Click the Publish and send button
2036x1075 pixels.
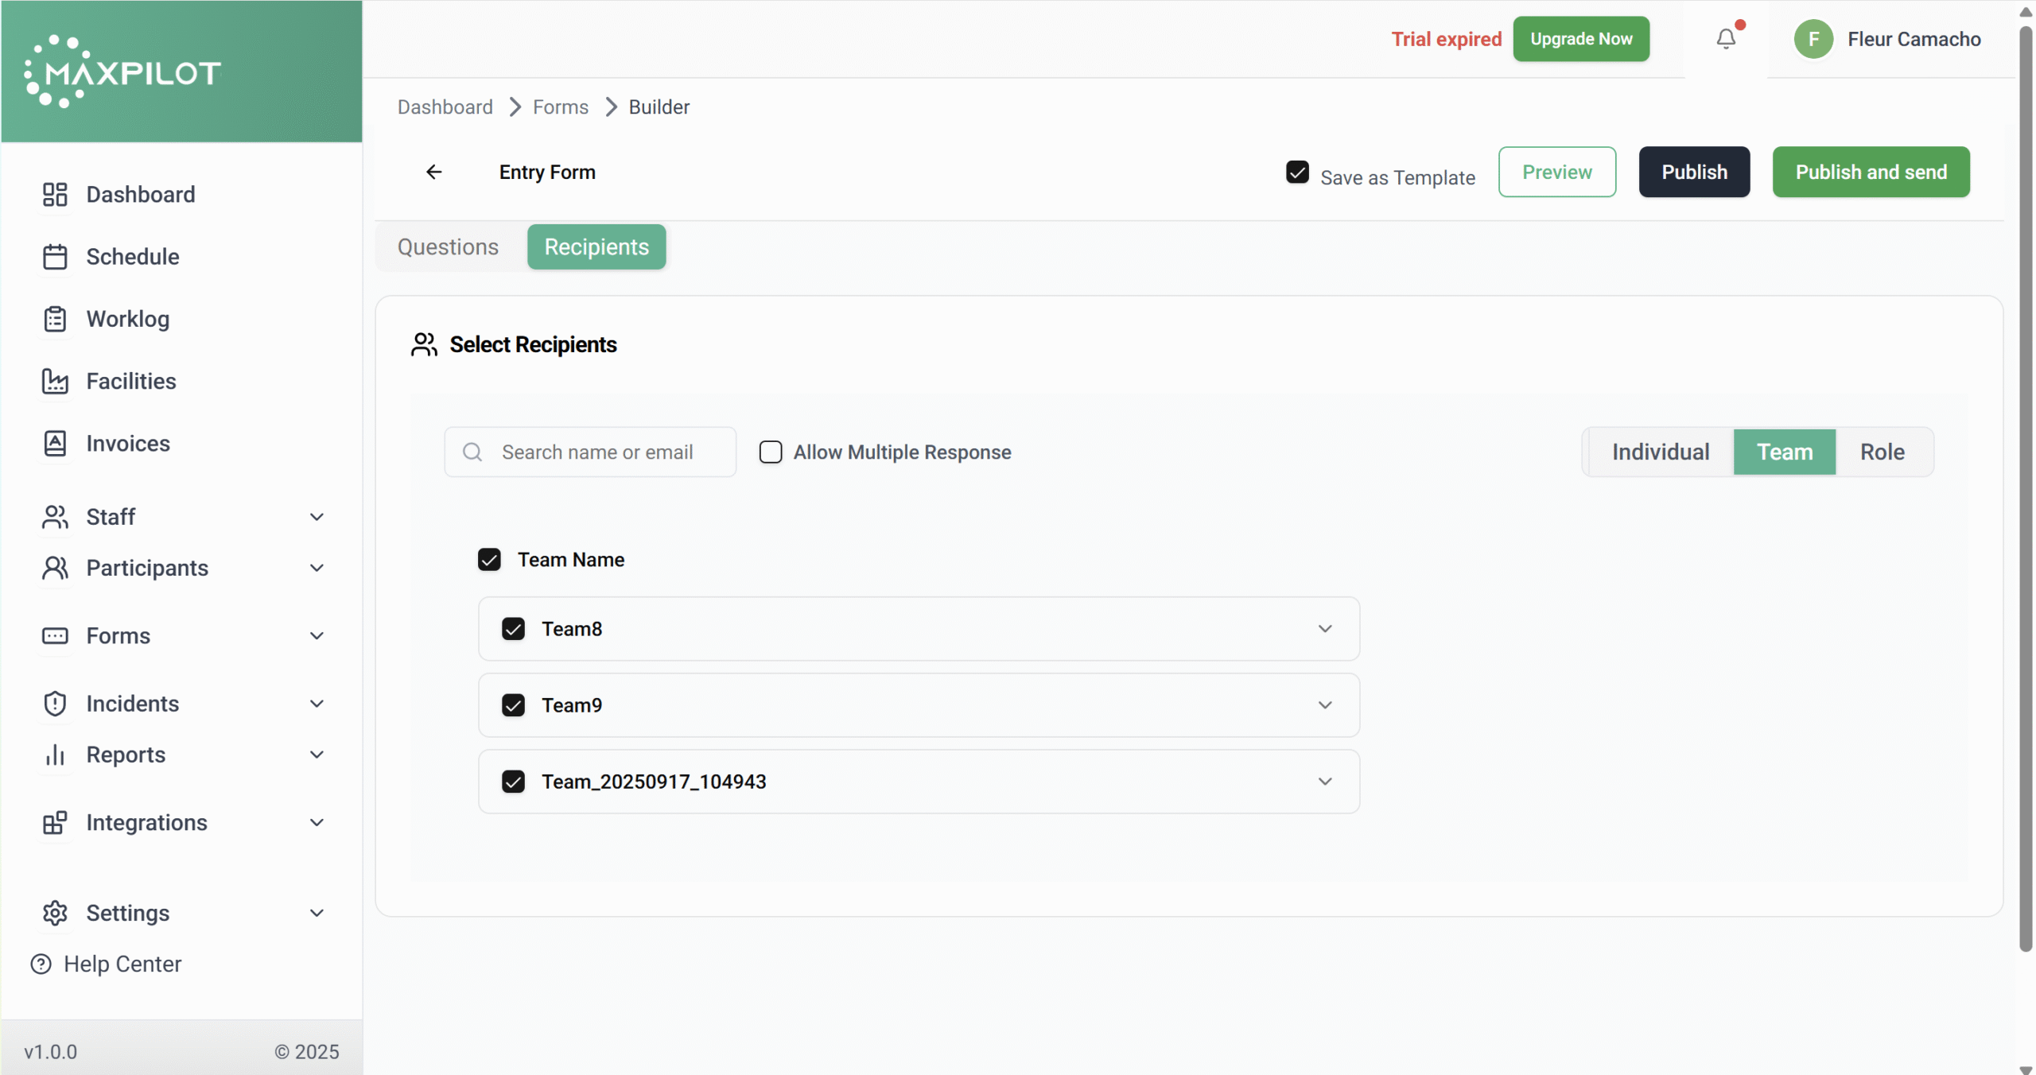(1871, 172)
